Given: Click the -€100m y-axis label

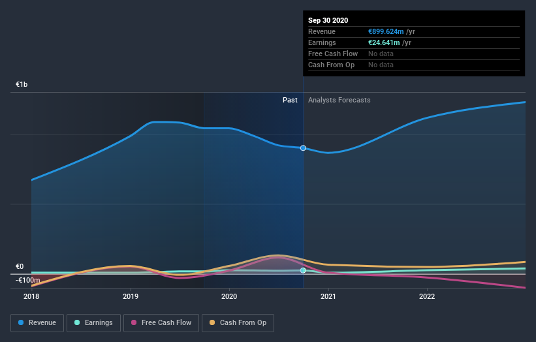Looking at the screenshot, I should (x=27, y=280).
